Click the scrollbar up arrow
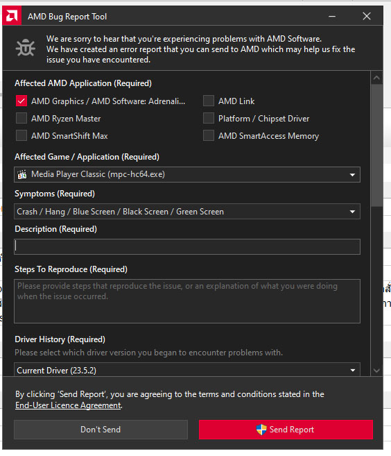 coord(376,78)
